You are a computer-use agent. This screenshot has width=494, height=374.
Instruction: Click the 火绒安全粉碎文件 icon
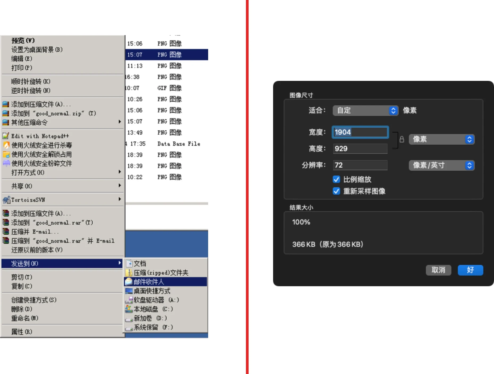(x=6, y=163)
